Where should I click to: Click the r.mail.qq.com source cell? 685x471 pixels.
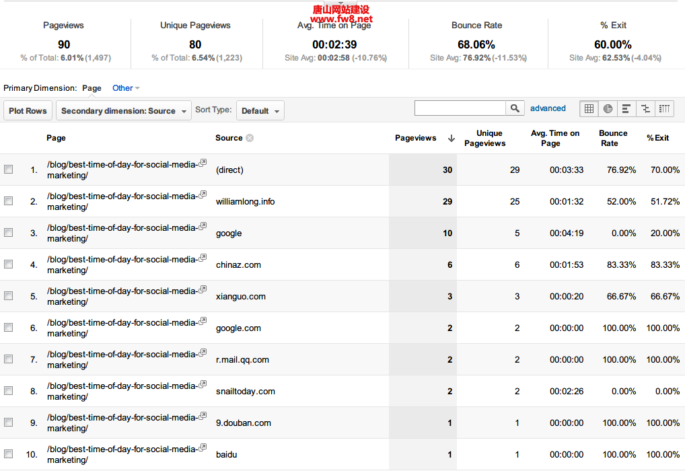(x=242, y=359)
